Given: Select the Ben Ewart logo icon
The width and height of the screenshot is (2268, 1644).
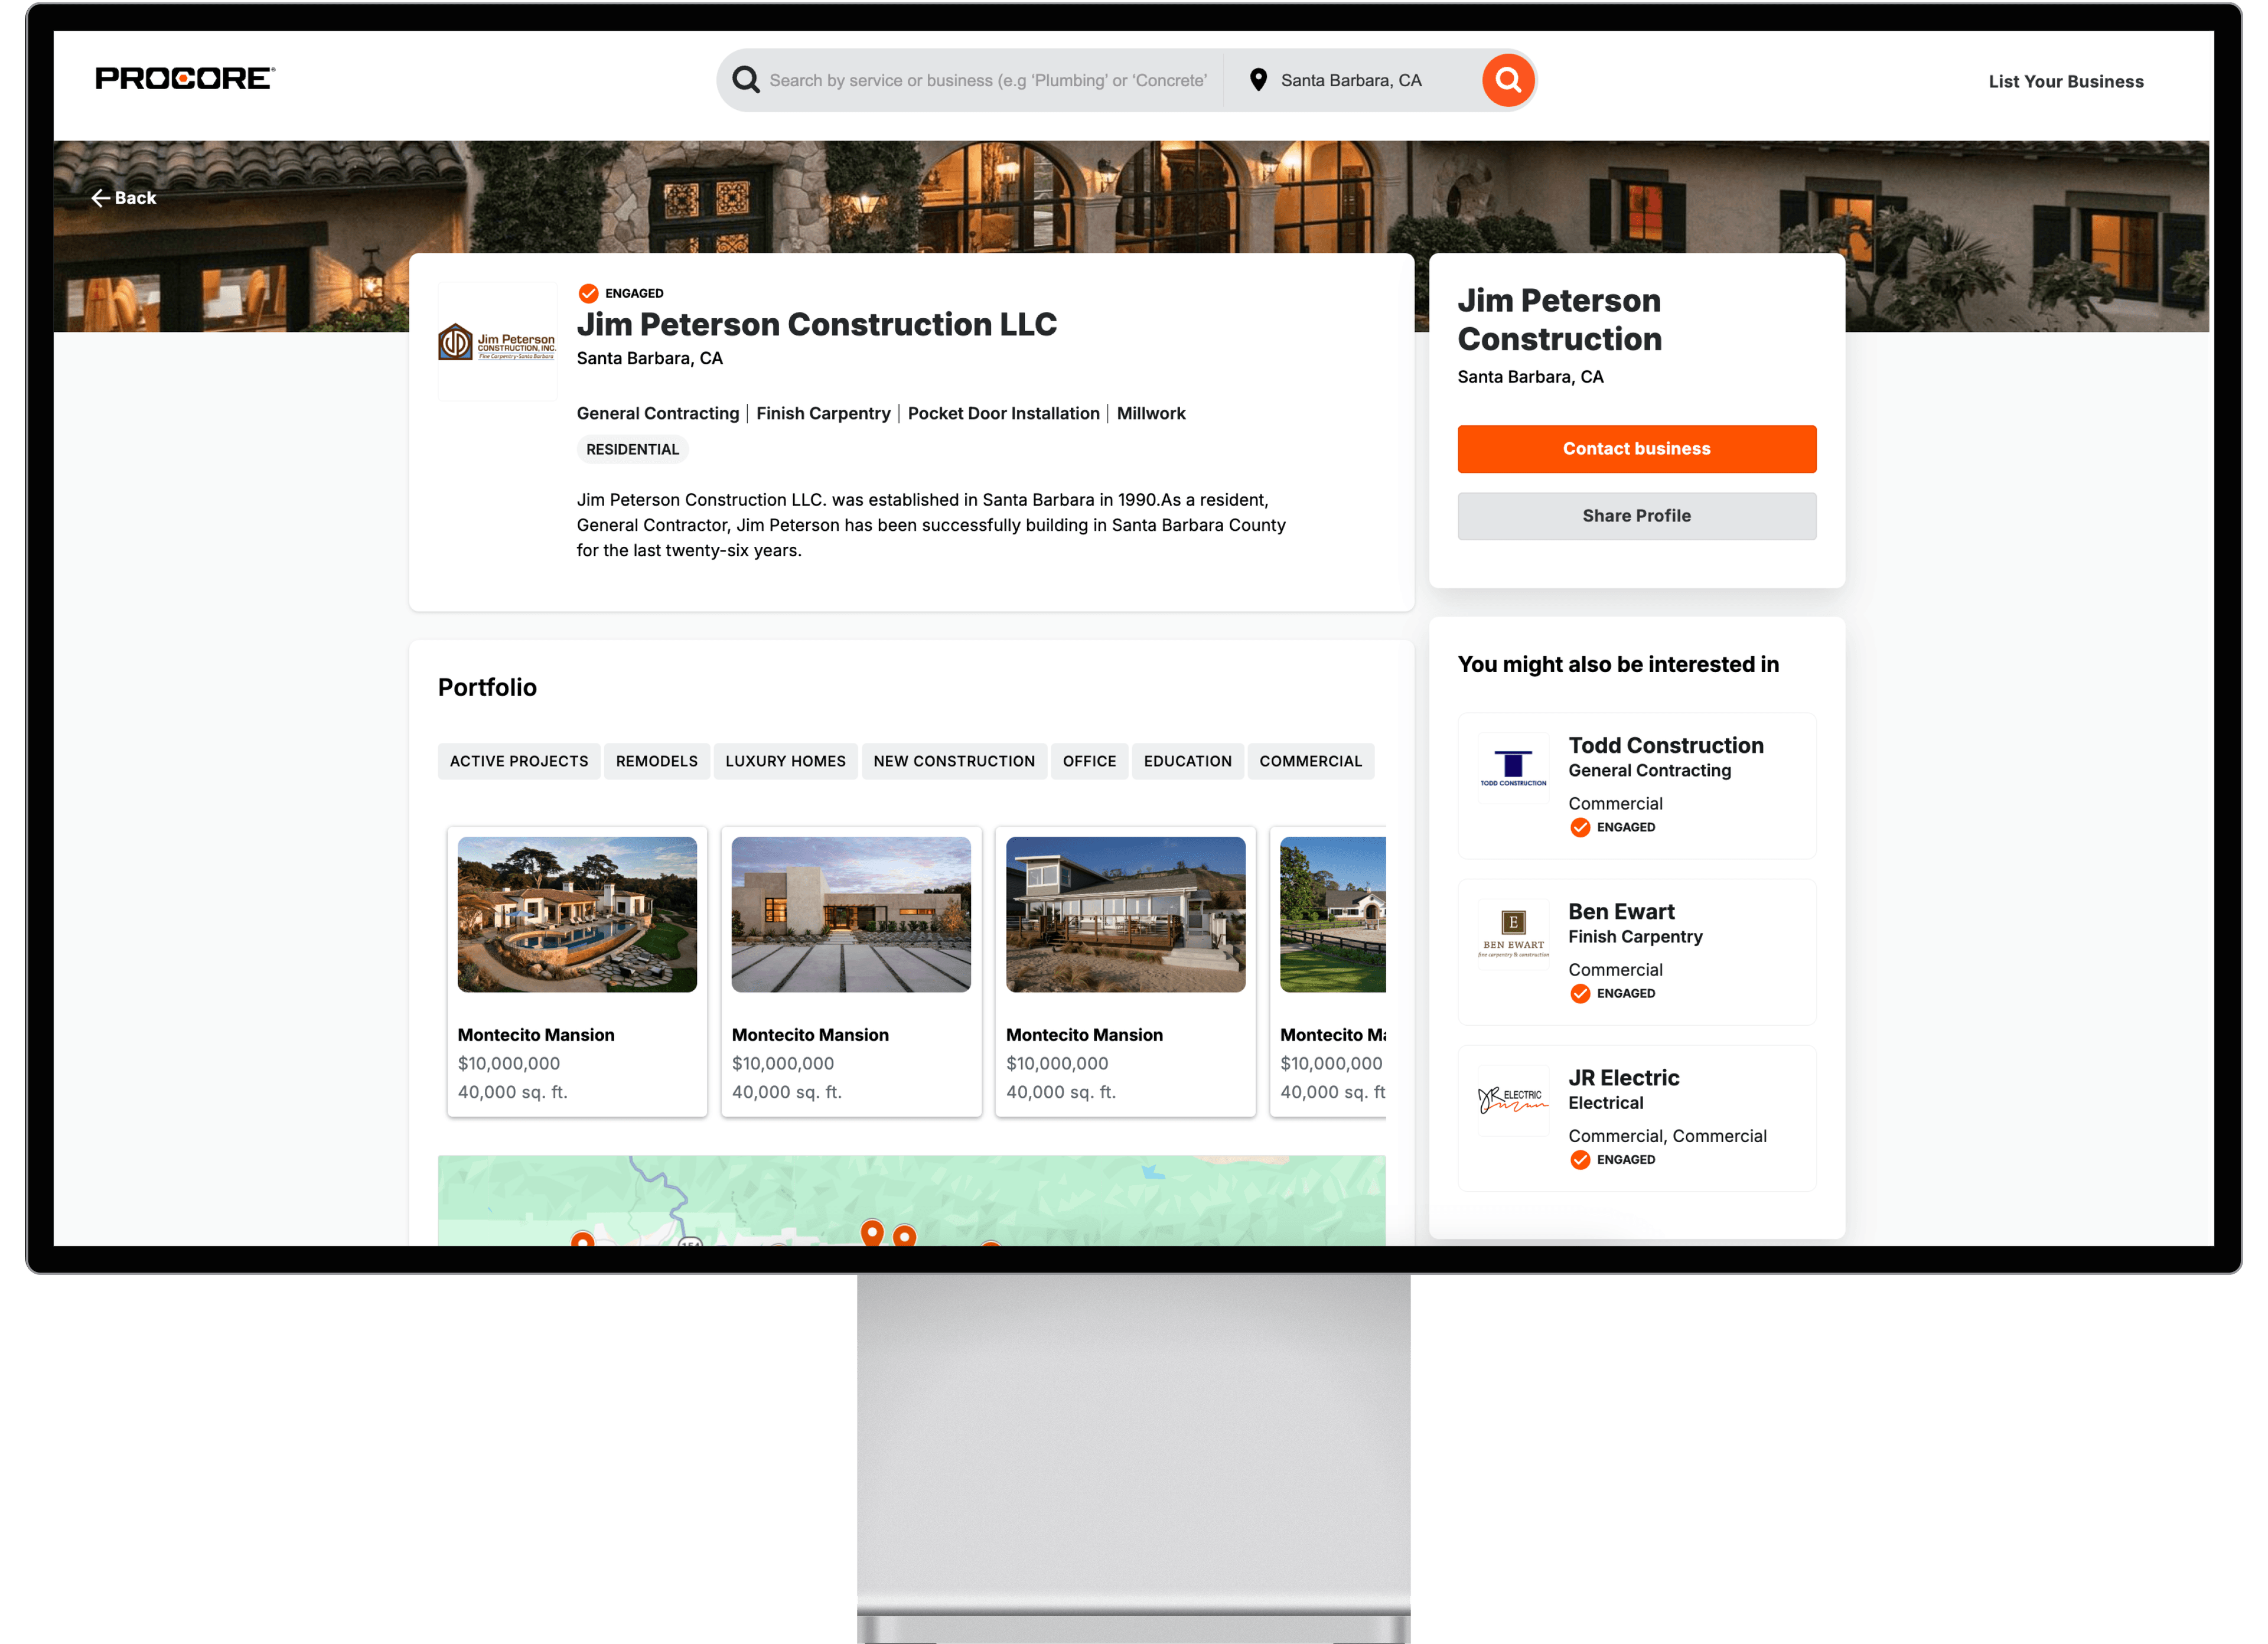Looking at the screenshot, I should [1513, 934].
